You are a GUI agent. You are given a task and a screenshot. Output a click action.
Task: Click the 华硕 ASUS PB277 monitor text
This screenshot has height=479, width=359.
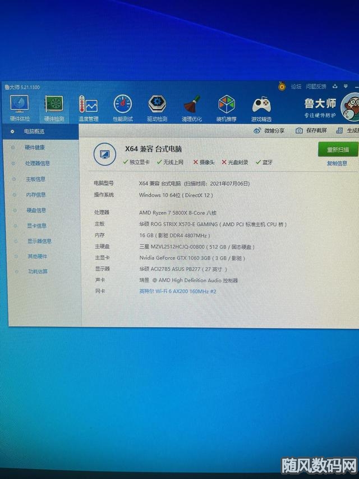pos(183,269)
